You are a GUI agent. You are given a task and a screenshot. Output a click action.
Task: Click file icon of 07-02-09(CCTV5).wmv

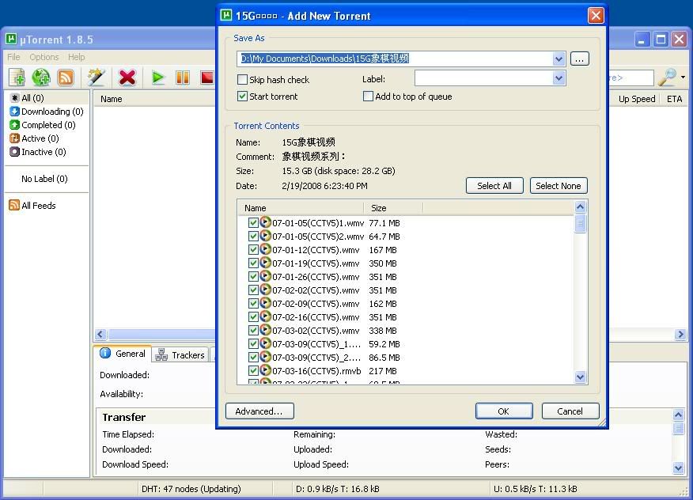[265, 303]
